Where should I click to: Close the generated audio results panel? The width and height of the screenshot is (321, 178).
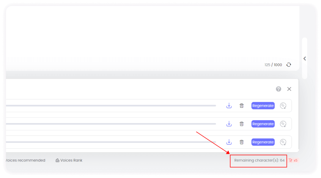click(289, 89)
